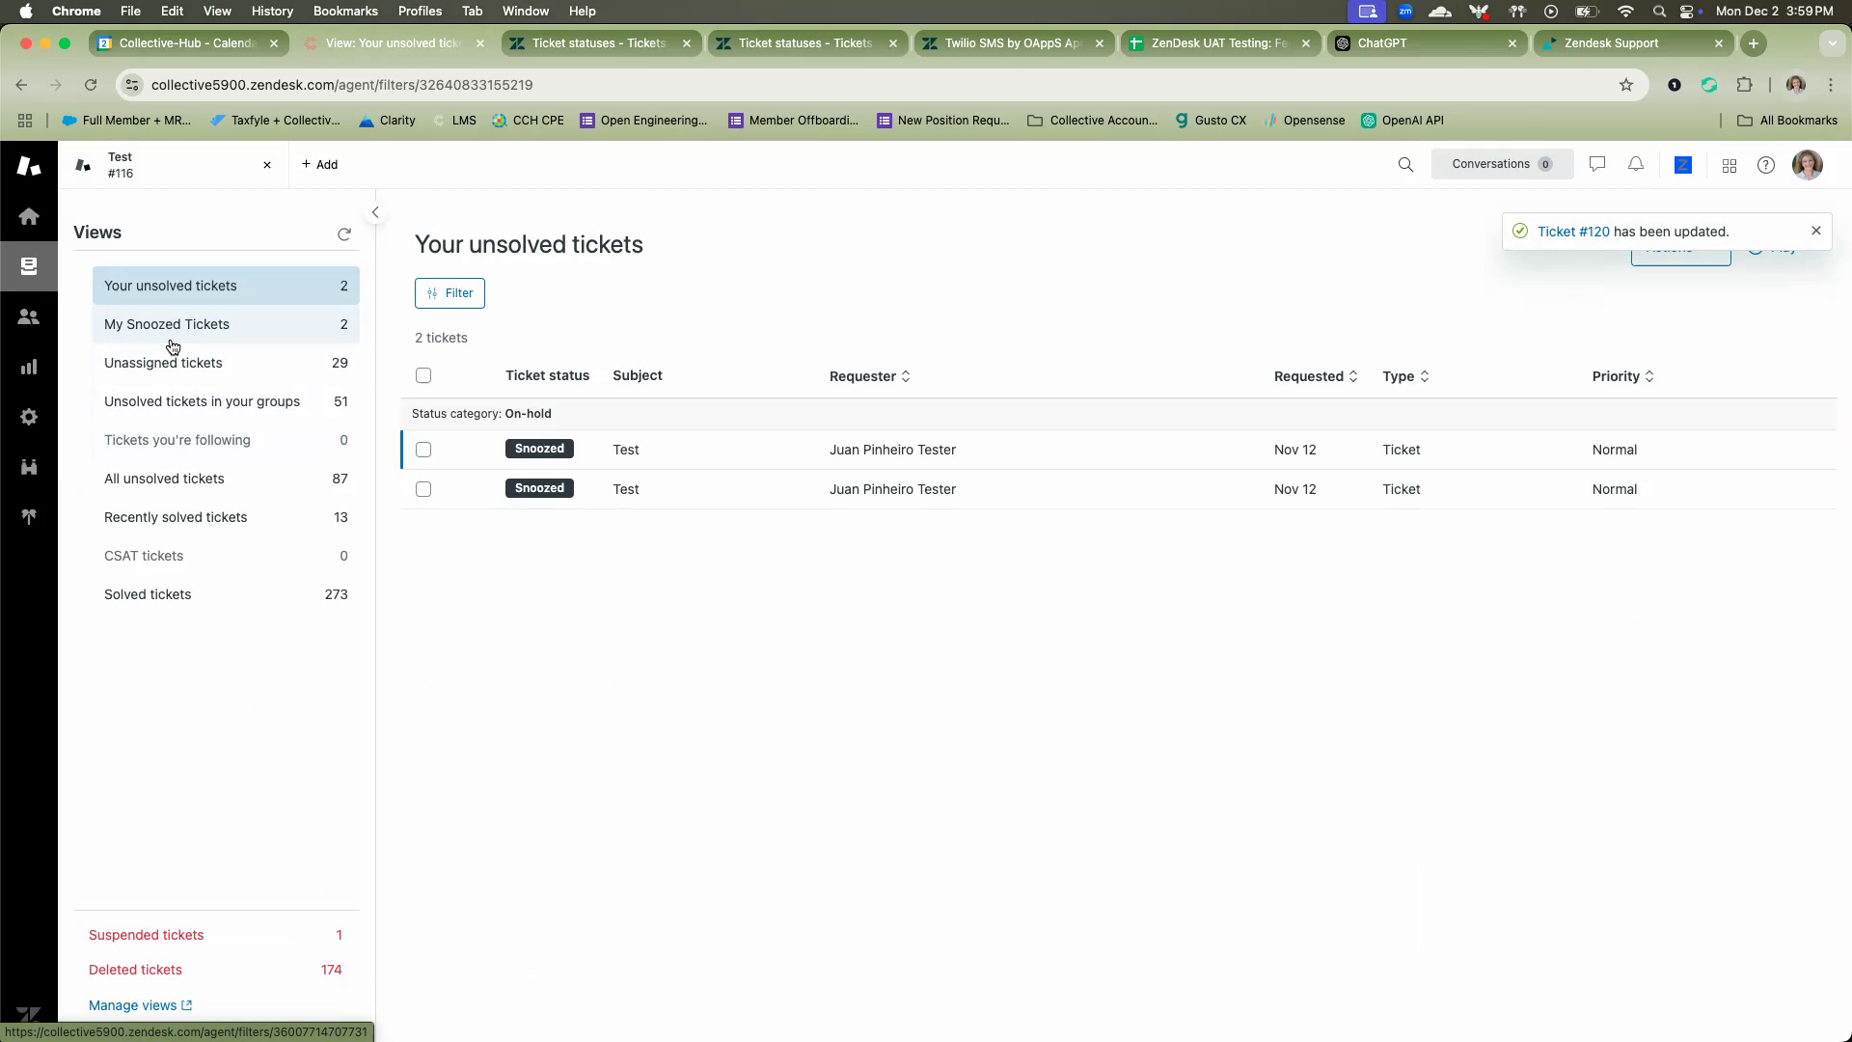The height and width of the screenshot is (1042, 1852).
Task: Open the Customers icon in sidebar
Action: 29,316
